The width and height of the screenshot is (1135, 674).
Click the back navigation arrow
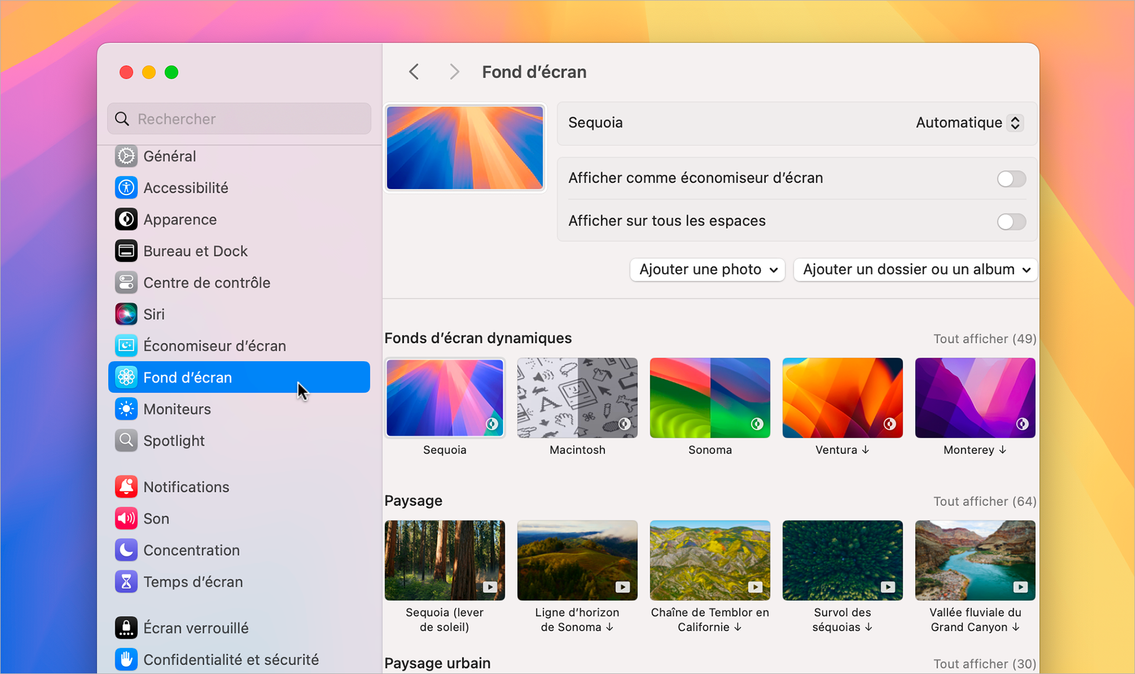click(x=414, y=72)
